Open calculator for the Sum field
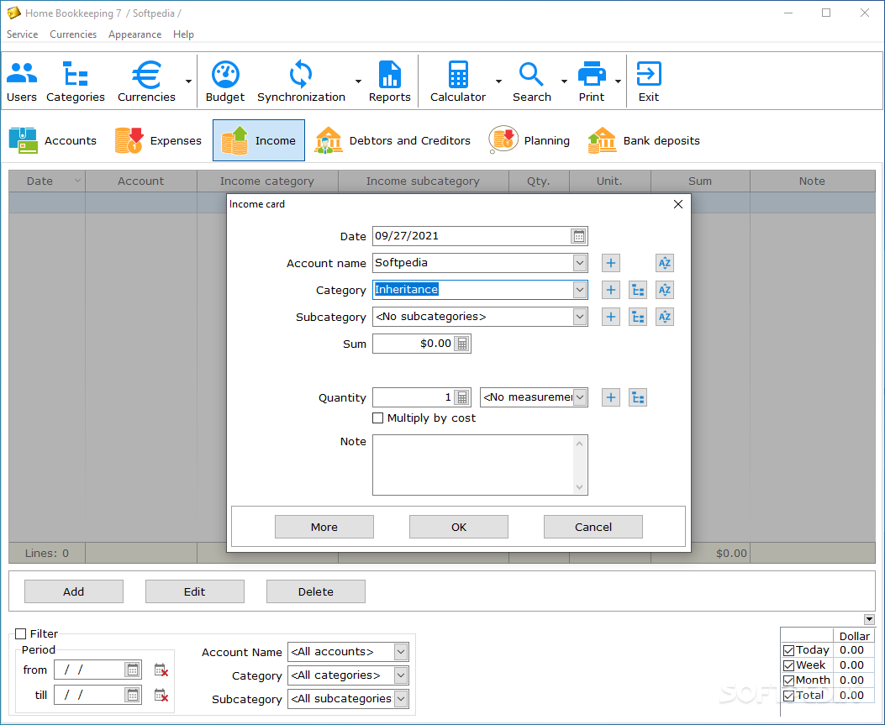 [462, 344]
